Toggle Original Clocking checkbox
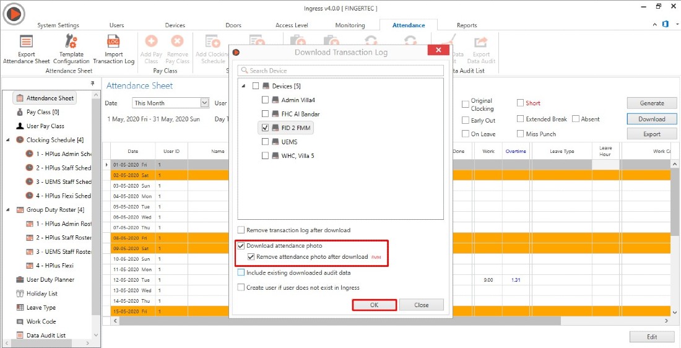Image resolution: width=681 pixels, height=348 pixels. click(465, 104)
